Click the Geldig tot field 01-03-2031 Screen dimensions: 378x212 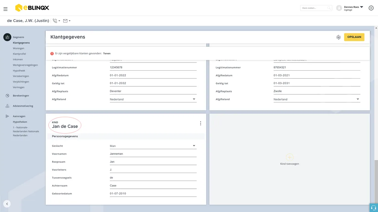(x=317, y=83)
